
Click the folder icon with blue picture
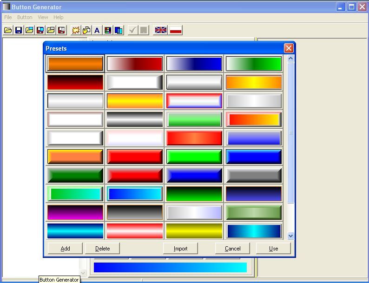29,30
